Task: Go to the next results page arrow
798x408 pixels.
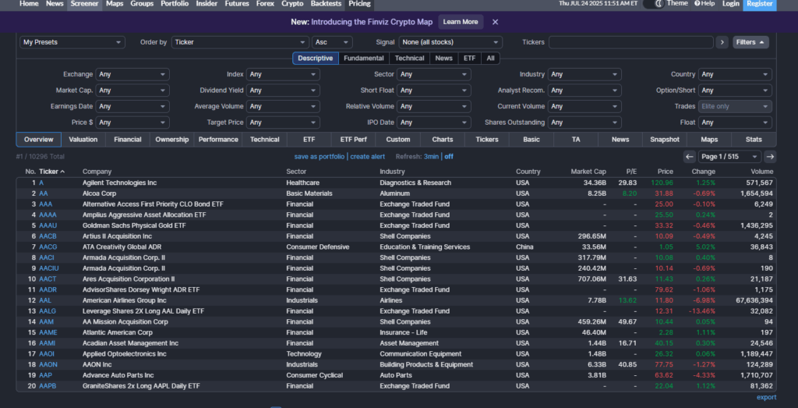Action: click(770, 157)
